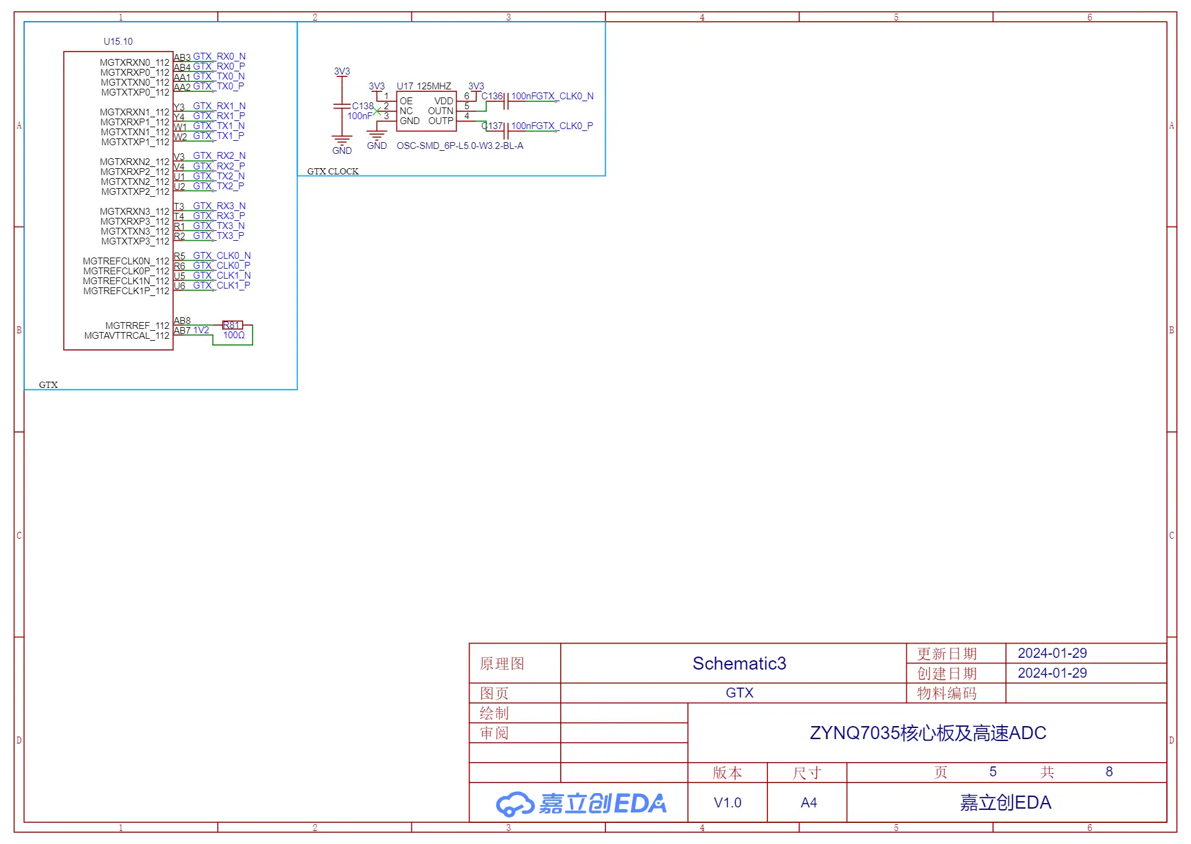This screenshot has width=1191, height=844.
Task: Click the OSC-SMD_6P-L5.0-W3.2-BL-A footprint text
Action: click(x=460, y=146)
